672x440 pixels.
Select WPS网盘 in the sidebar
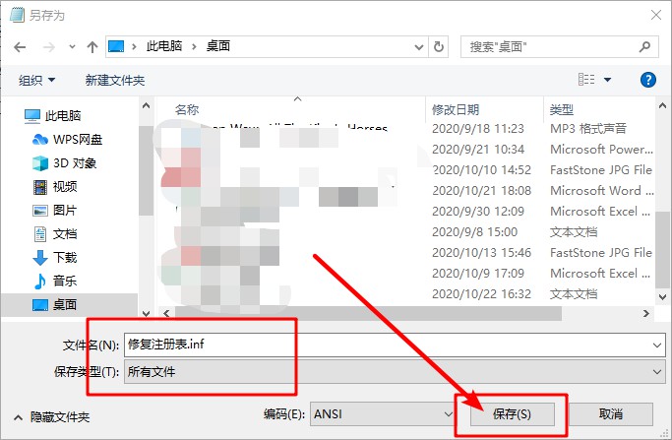77,138
